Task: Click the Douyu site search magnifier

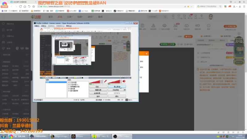Action: click(x=165, y=17)
